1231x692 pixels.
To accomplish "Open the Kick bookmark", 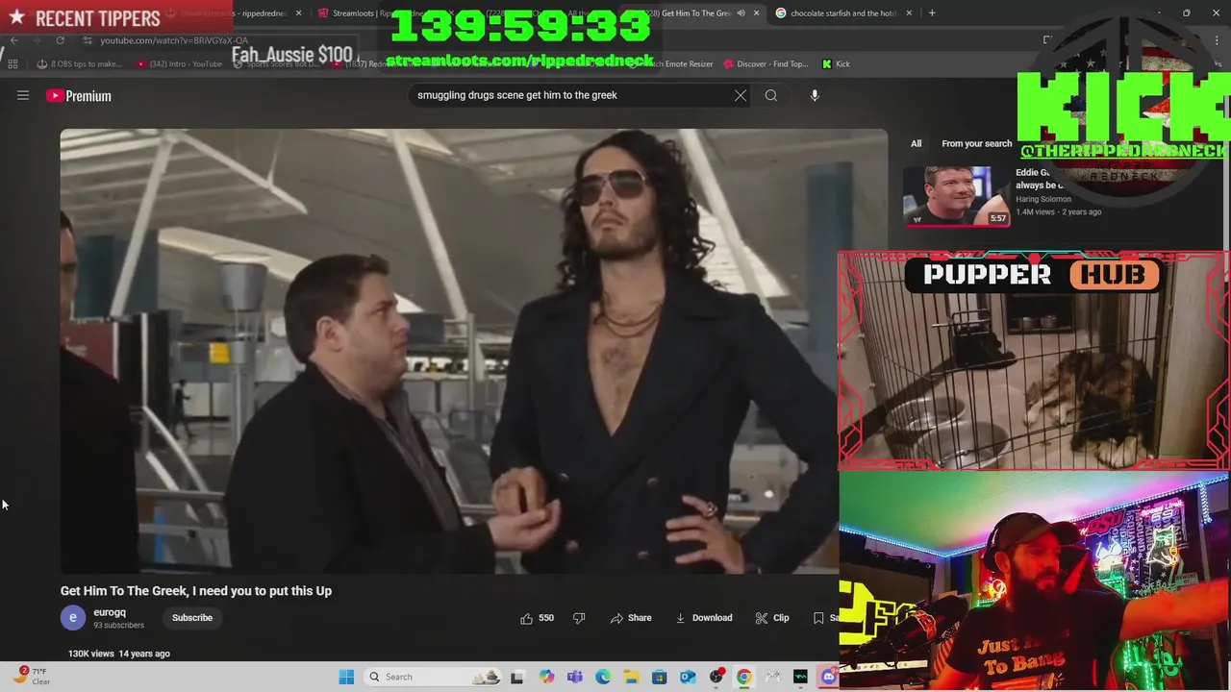I will [x=836, y=64].
